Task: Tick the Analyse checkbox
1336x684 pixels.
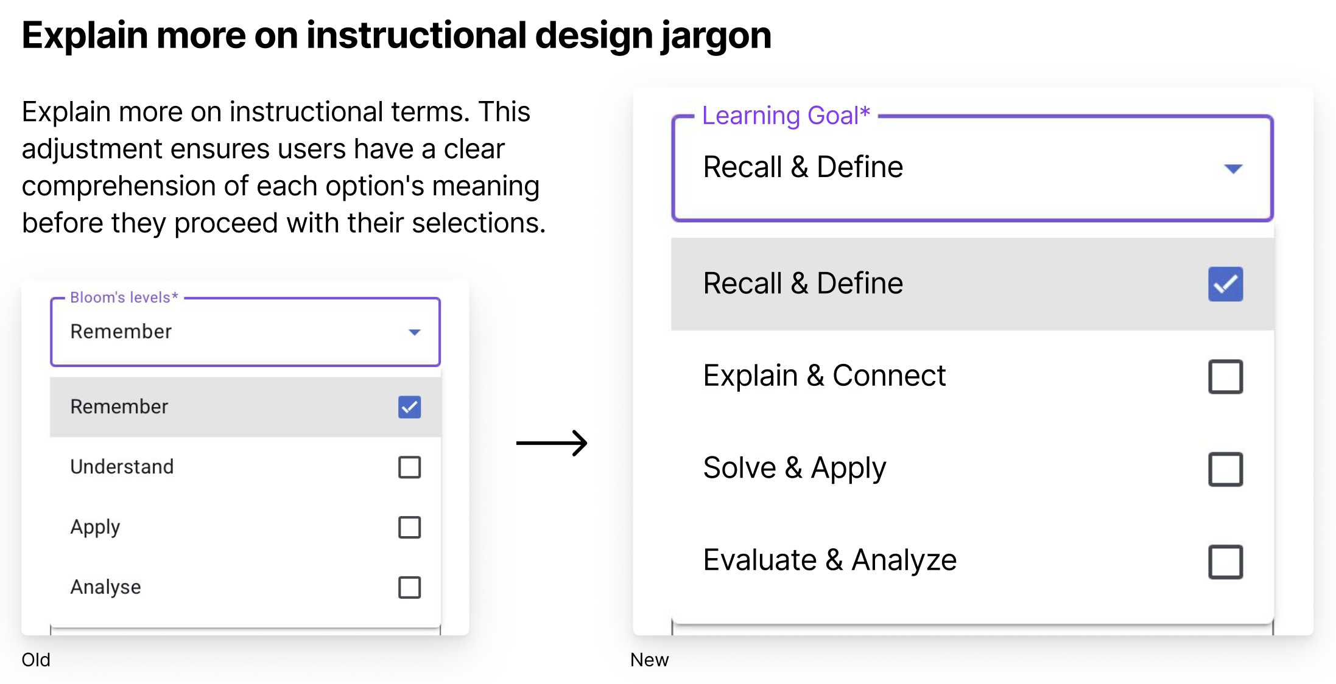Action: [409, 587]
